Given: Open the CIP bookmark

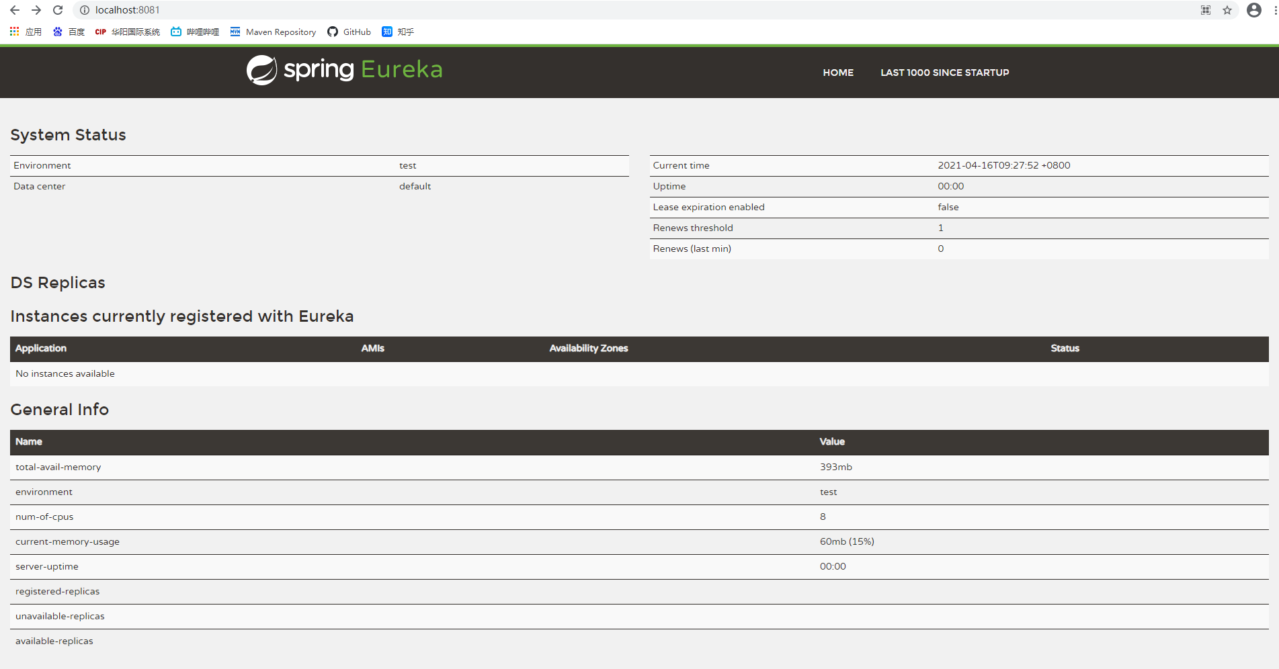Looking at the screenshot, I should [128, 32].
